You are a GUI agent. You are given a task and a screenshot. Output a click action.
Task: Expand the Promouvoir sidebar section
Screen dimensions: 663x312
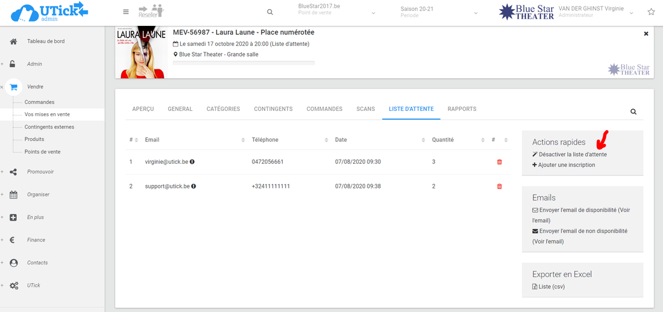coord(40,172)
